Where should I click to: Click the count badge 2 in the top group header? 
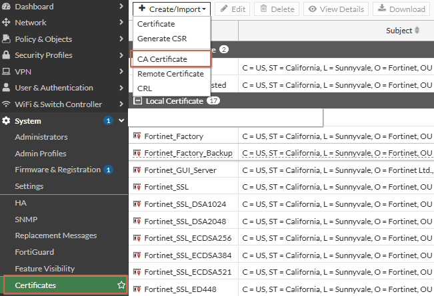pos(224,49)
